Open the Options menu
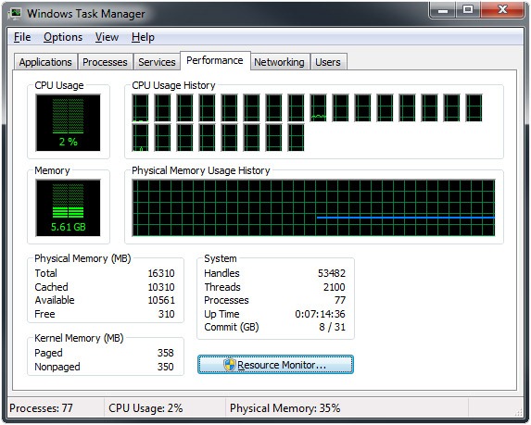Image resolution: width=531 pixels, height=425 pixels. [x=63, y=37]
